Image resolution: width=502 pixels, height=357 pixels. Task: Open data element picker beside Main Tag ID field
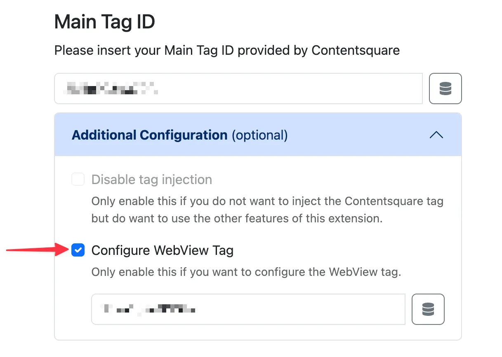coord(445,89)
